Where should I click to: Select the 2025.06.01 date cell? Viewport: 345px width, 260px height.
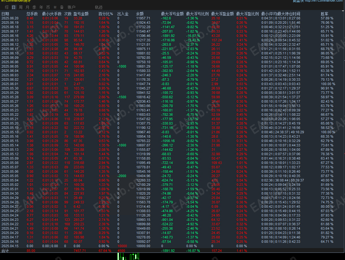point(10,84)
